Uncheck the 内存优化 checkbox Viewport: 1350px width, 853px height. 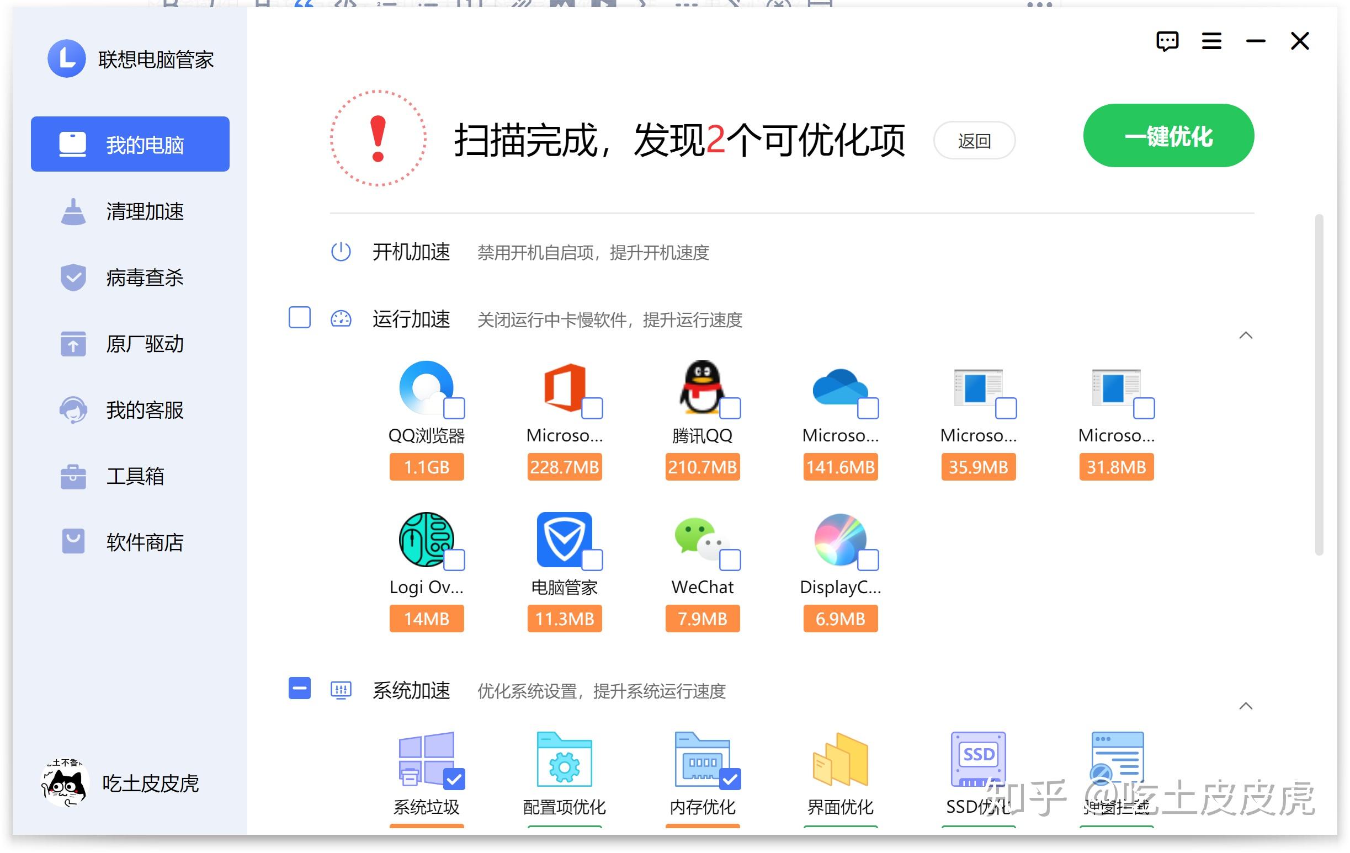(730, 779)
